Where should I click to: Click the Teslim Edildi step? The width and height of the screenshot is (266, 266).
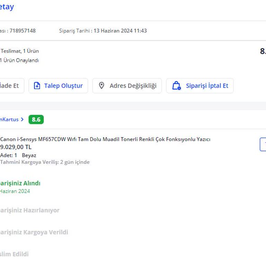[14, 254]
